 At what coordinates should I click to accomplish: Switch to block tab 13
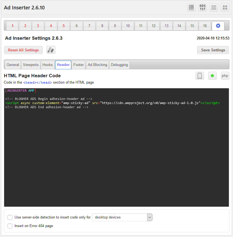coord(166,26)
